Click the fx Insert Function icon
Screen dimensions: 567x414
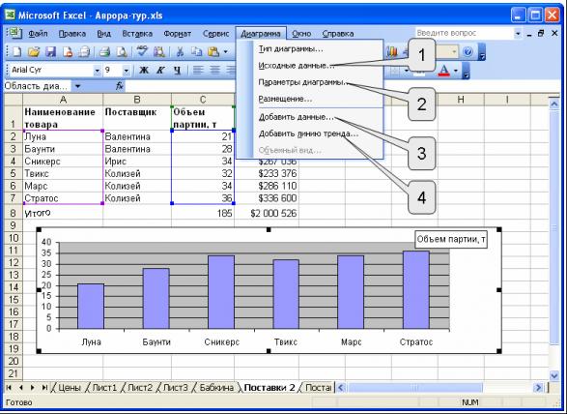[120, 86]
